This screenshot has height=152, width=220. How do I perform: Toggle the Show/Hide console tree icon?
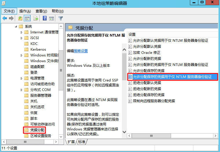pos(27,18)
